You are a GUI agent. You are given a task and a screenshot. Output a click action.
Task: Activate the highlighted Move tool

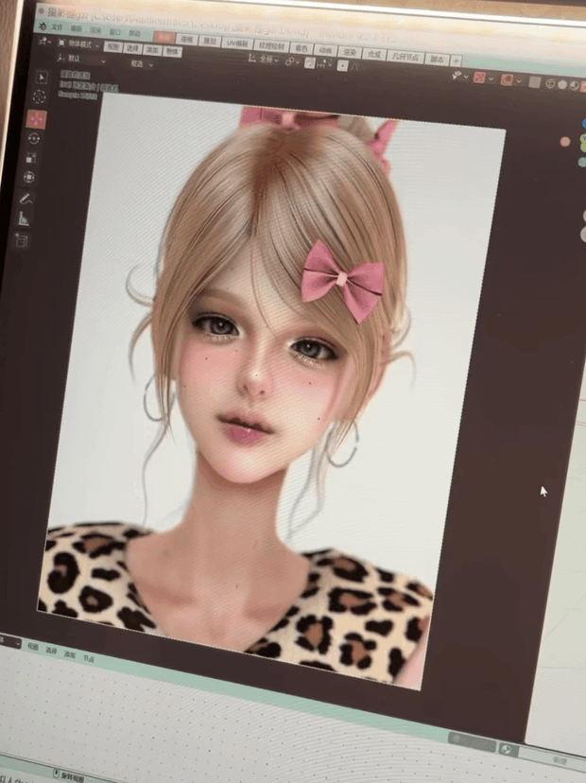tap(37, 119)
